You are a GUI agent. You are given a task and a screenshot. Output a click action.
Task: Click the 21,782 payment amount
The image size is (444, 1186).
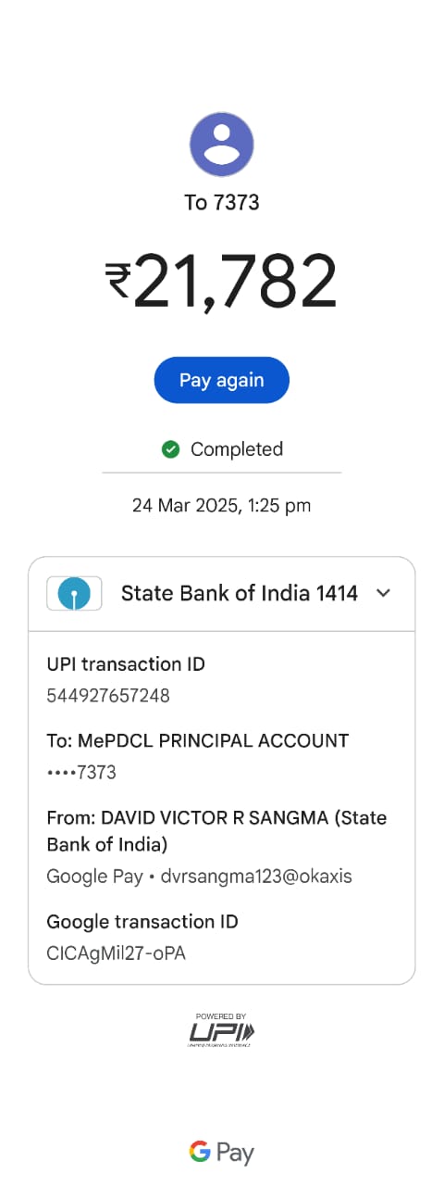click(235, 282)
